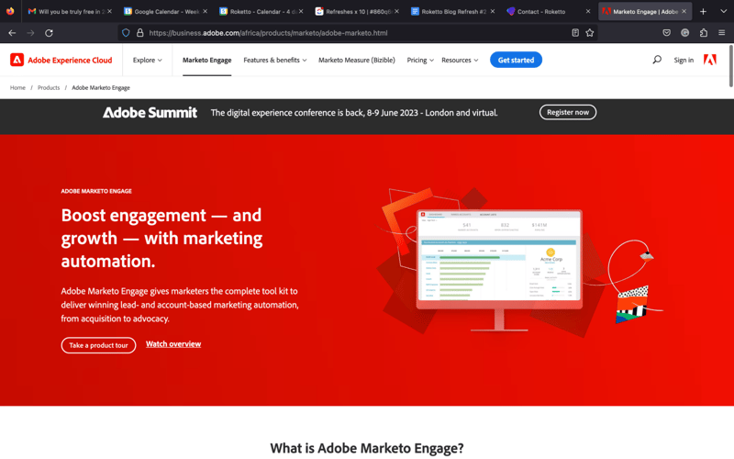Expand the Pricing dropdown
The height and width of the screenshot is (459, 734).
[420, 60]
